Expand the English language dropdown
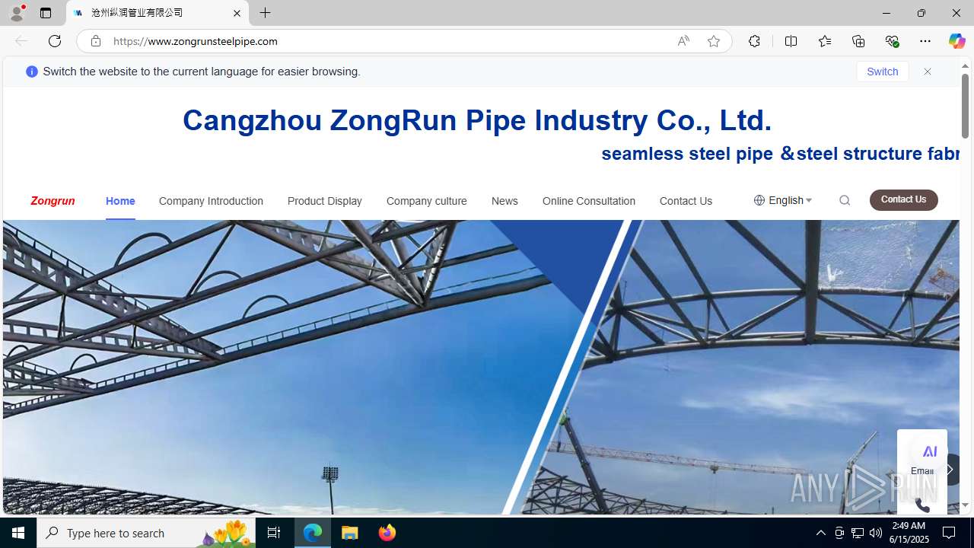Screen dimensions: 974x548 (782, 200)
